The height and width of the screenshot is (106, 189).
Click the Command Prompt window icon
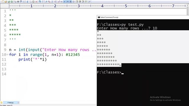[99, 17]
